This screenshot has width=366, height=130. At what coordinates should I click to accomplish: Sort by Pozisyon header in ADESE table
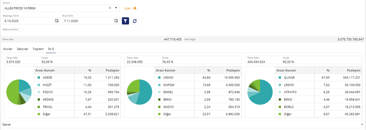pos(113,70)
